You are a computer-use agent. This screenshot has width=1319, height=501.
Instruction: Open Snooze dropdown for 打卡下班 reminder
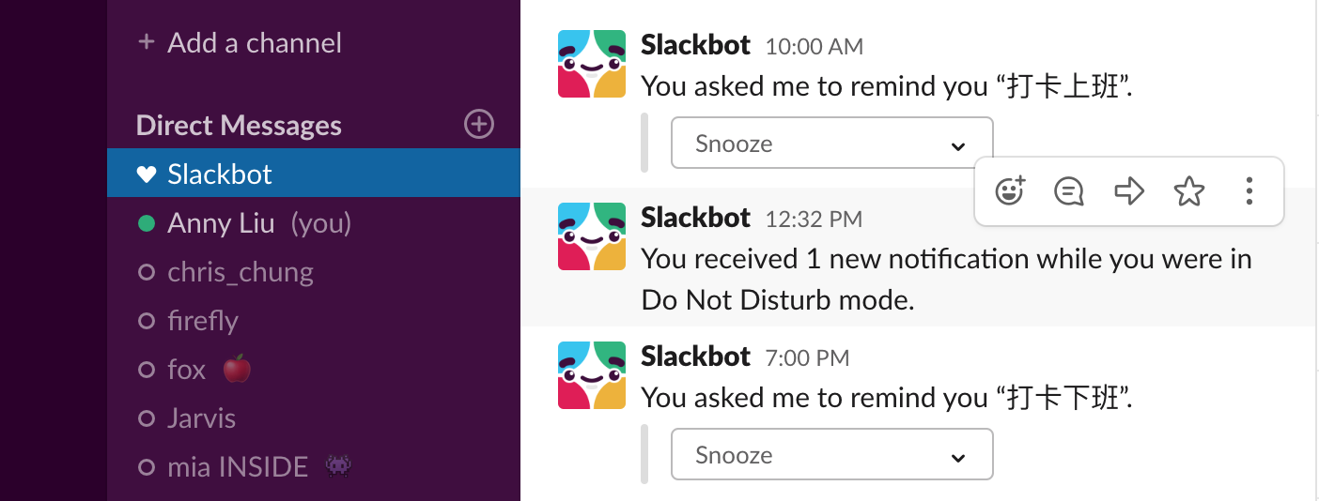click(831, 455)
